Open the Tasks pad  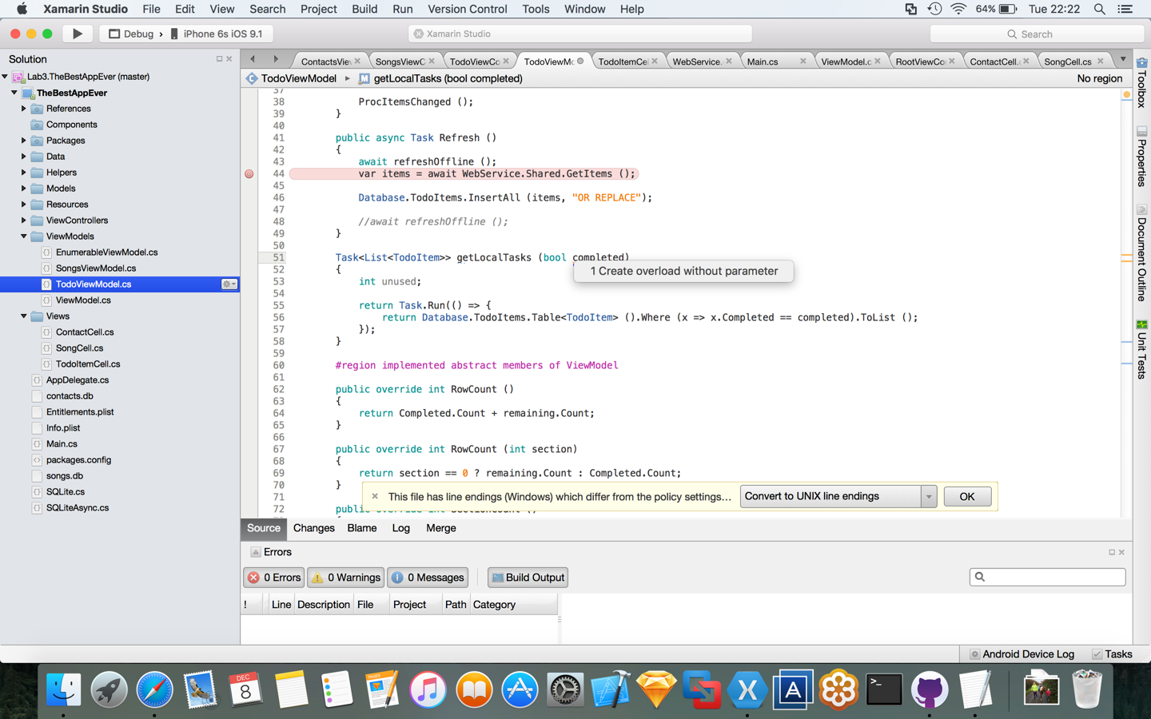click(x=1112, y=653)
